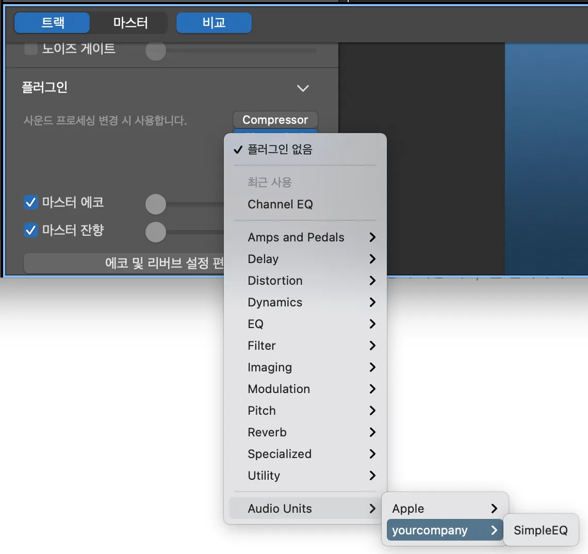
Task: Expand the Modulation submenu
Action: point(305,389)
